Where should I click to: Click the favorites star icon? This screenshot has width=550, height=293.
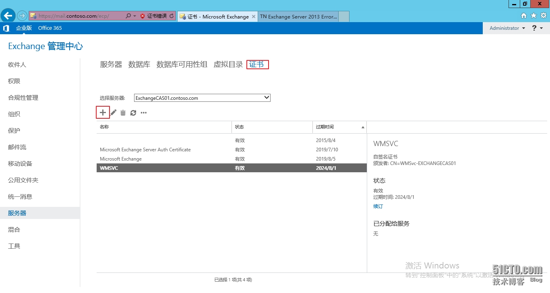pyautogui.click(x=533, y=15)
